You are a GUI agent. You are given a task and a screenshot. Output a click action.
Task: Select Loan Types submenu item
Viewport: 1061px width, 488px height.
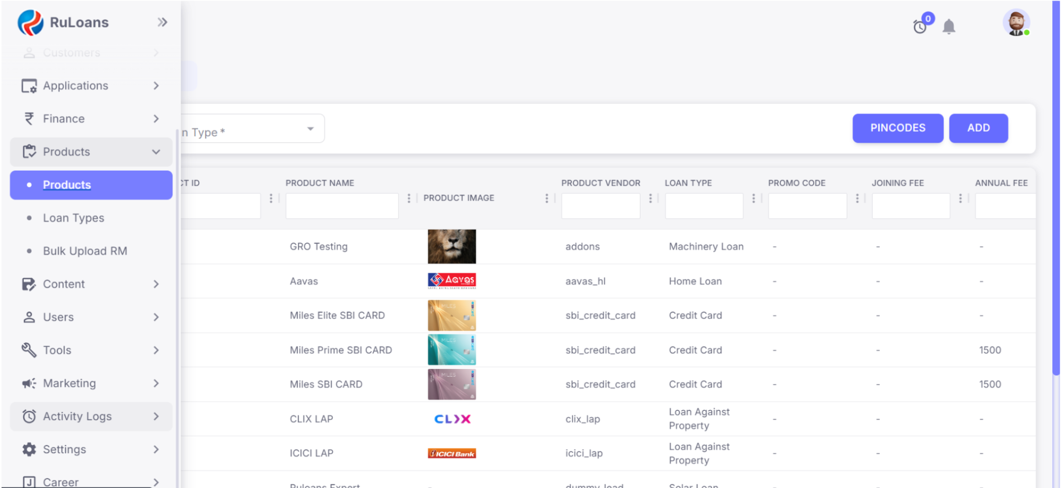click(74, 218)
